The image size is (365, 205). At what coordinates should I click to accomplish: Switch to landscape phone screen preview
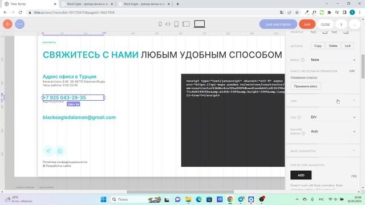(168, 24)
